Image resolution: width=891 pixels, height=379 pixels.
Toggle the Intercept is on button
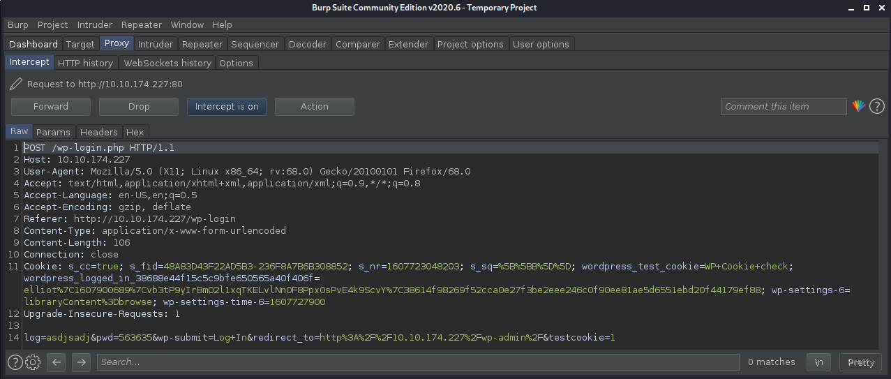227,106
